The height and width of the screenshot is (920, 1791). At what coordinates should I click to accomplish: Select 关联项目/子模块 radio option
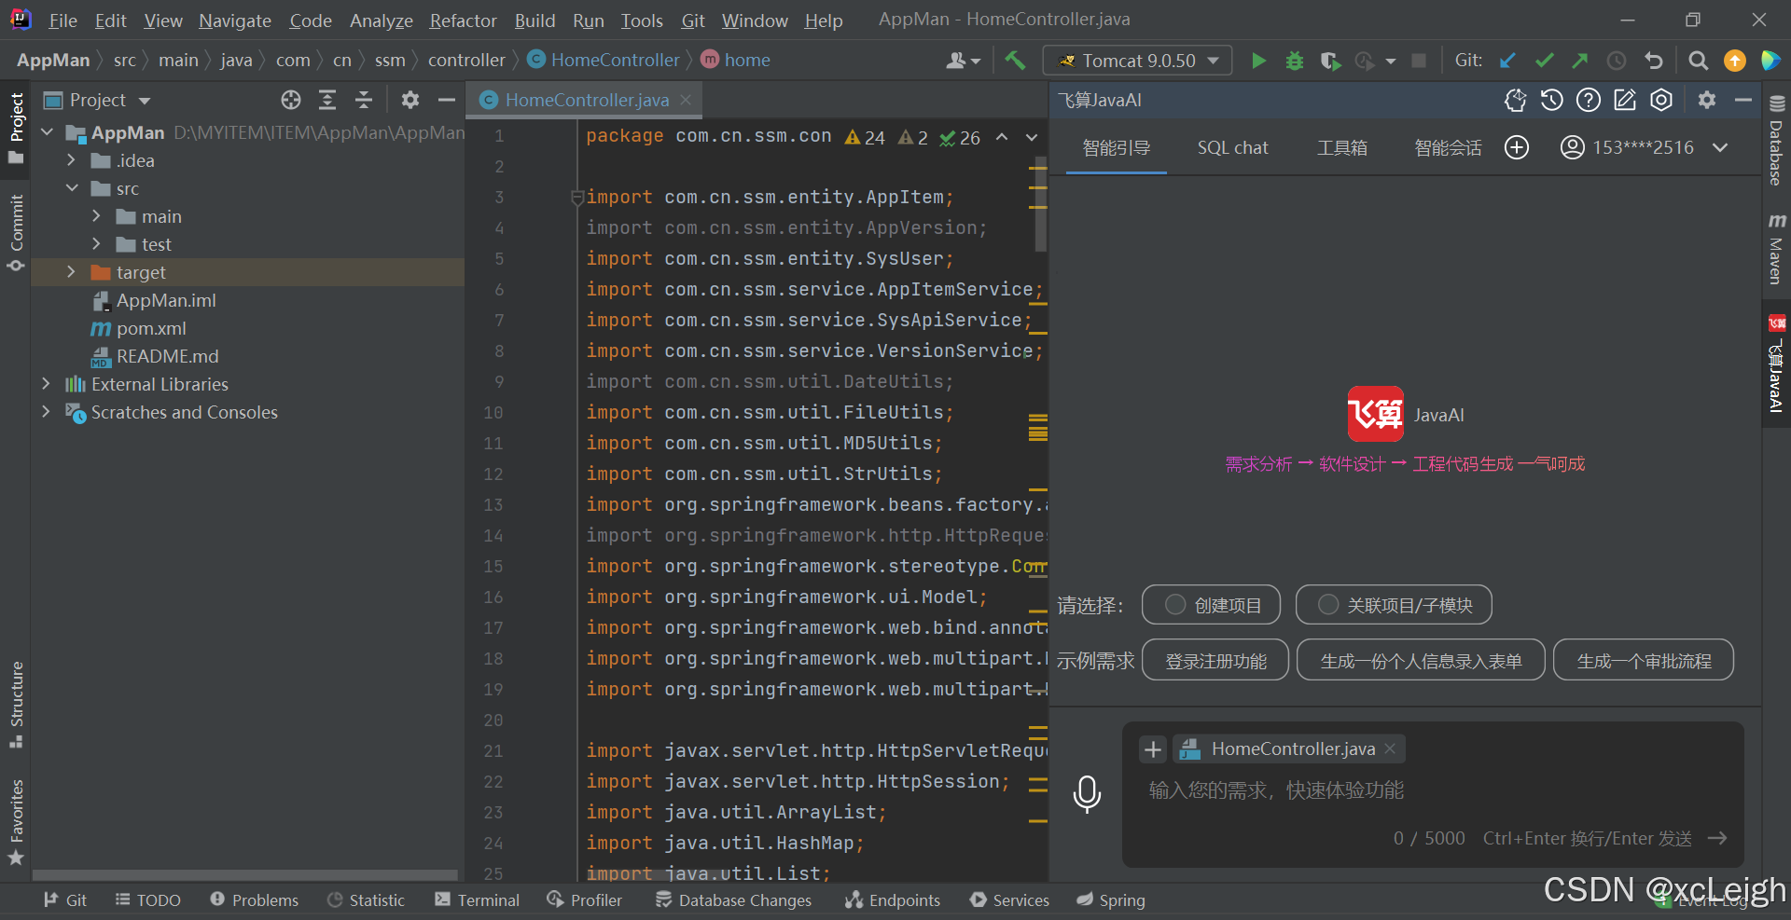coord(1394,605)
